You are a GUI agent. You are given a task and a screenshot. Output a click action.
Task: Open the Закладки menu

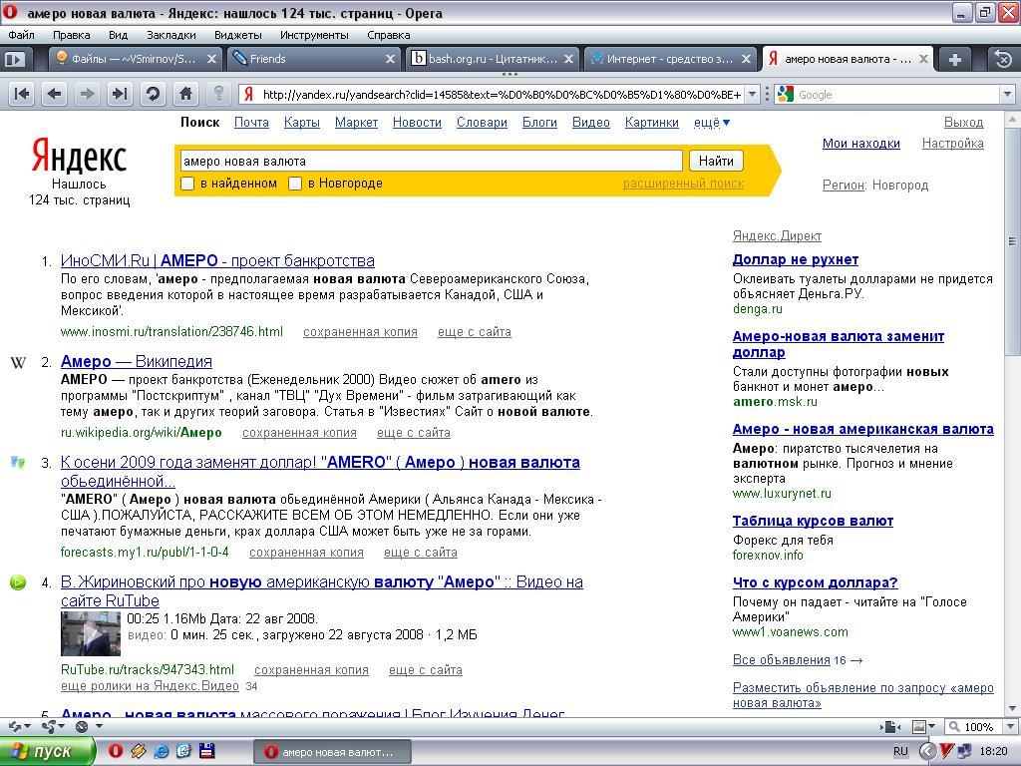(171, 35)
